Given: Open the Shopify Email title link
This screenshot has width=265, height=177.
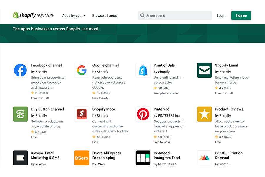Looking at the screenshot, I should 226,65.
